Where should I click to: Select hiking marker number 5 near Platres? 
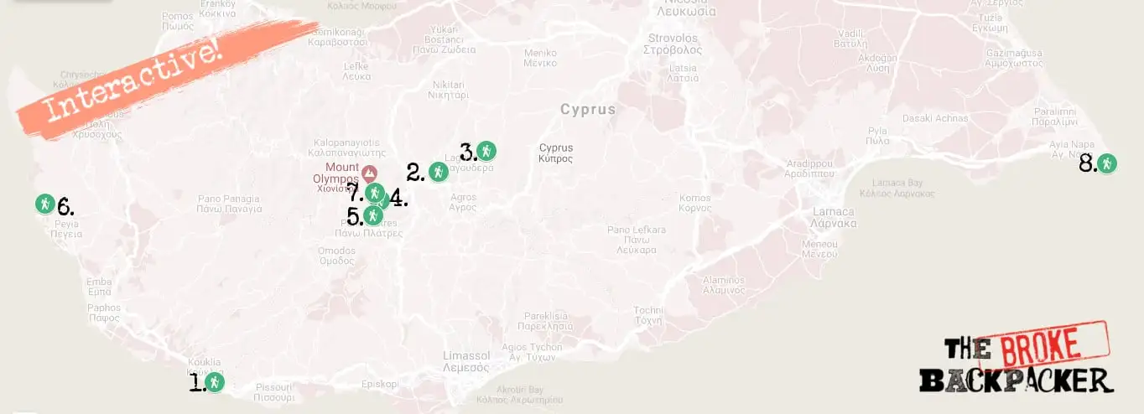(373, 215)
